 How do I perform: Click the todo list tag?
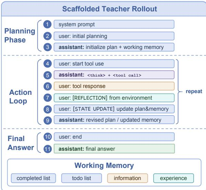click(x=81, y=178)
